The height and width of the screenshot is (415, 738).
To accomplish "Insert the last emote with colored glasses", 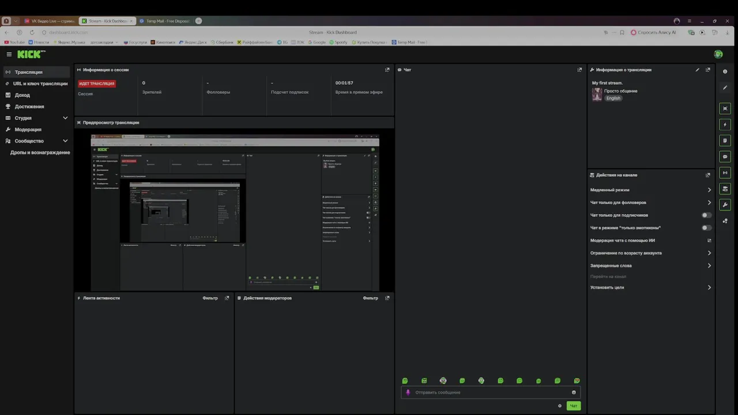I will click(577, 381).
